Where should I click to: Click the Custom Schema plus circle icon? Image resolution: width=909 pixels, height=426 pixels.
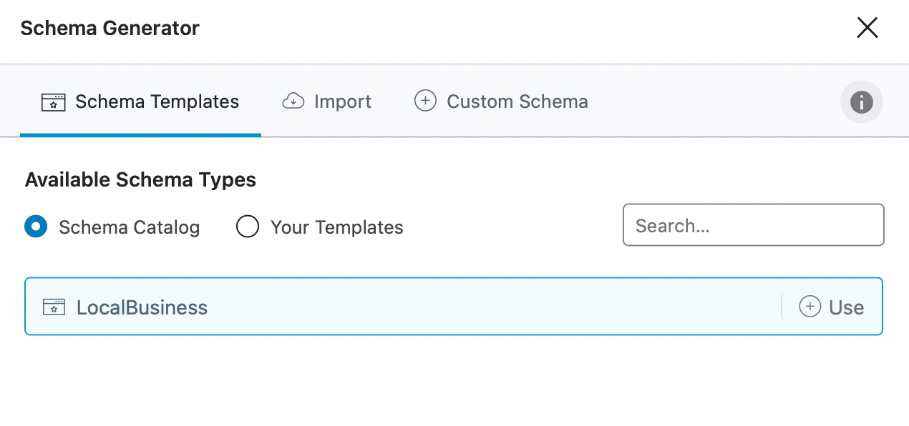click(425, 101)
